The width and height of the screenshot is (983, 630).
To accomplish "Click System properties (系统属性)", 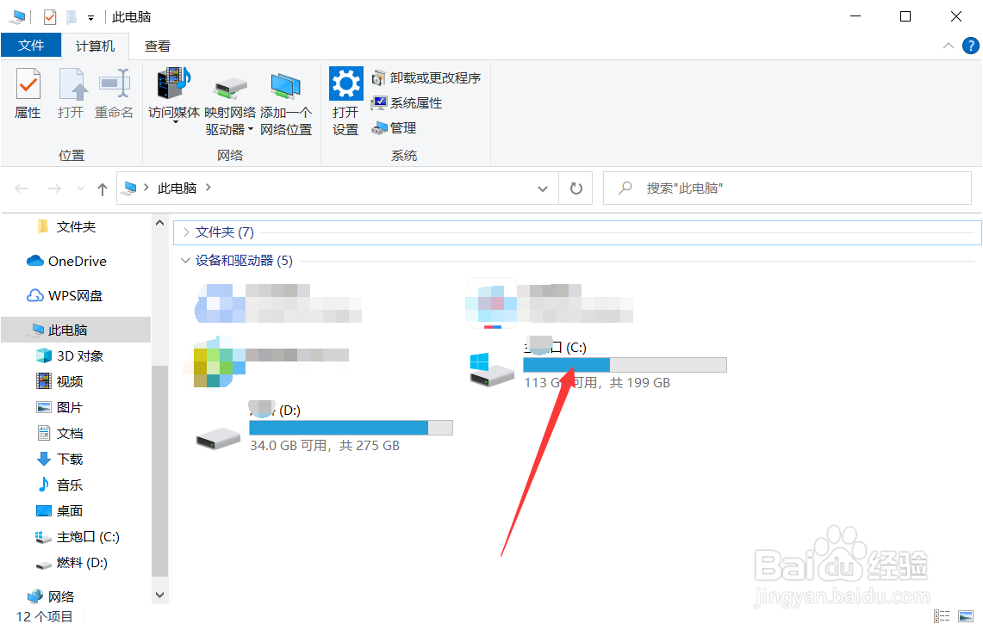I will click(x=407, y=102).
